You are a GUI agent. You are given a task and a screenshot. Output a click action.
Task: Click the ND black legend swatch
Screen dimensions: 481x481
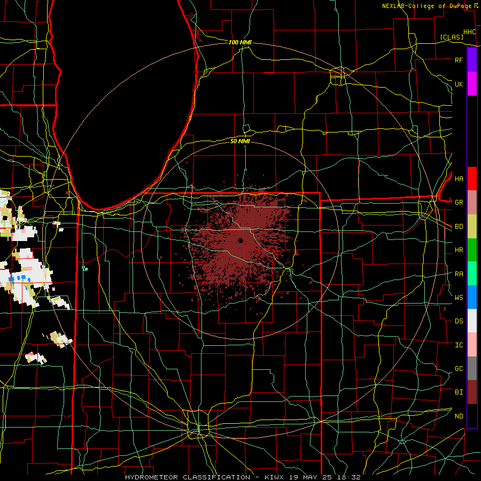[472, 416]
